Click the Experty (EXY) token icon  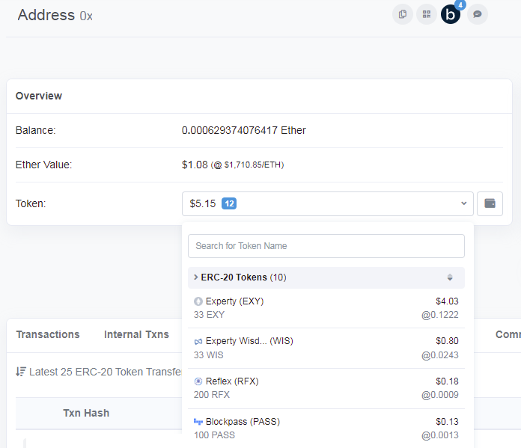coord(198,301)
